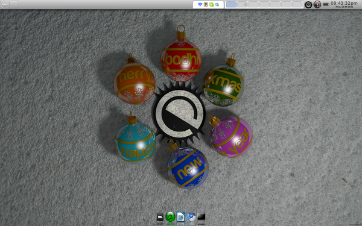Viewport: 362px width, 226px height.
Task: Open the Wi-Fi network tray icon
Action: pyautogui.click(x=200, y=5)
